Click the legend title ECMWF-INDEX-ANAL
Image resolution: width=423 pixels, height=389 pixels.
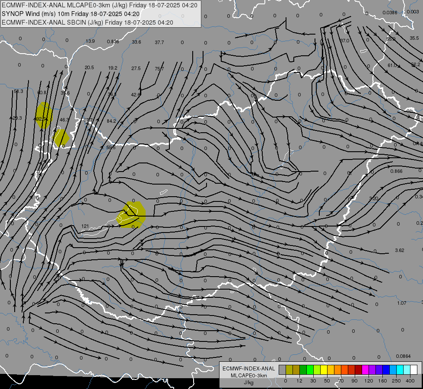pos(248,369)
